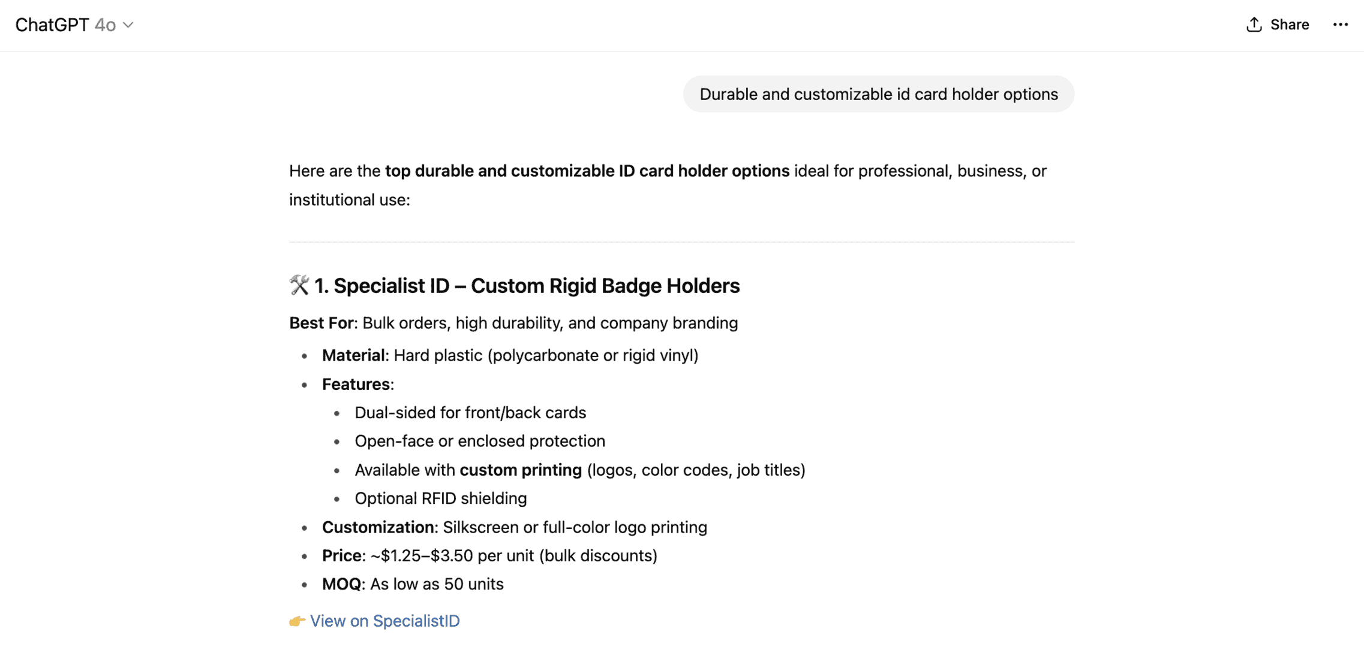Click the share upload arrow icon
The image size is (1364, 647).
tap(1254, 25)
